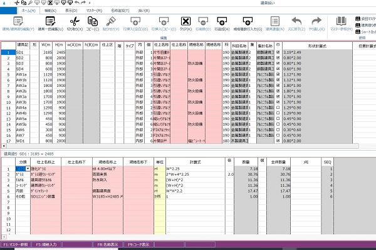Screen dimensions: 376x250
Task: Click the F8:名称表示 function key button
Action: (108, 244)
